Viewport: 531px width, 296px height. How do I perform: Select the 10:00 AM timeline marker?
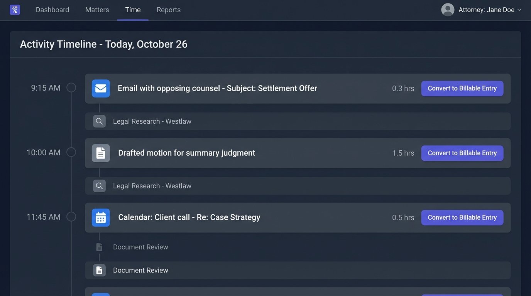click(71, 152)
